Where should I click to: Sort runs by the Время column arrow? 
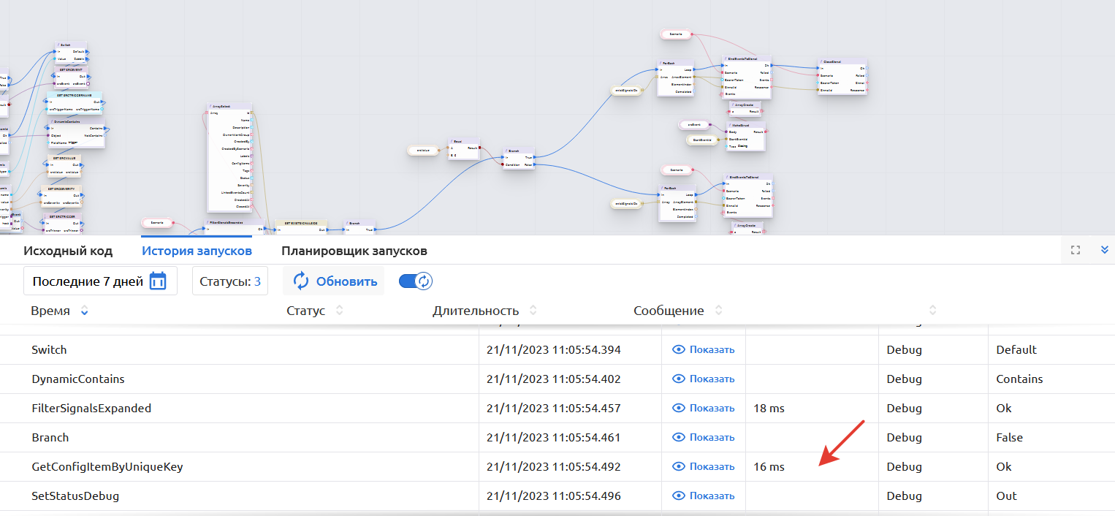point(85,311)
